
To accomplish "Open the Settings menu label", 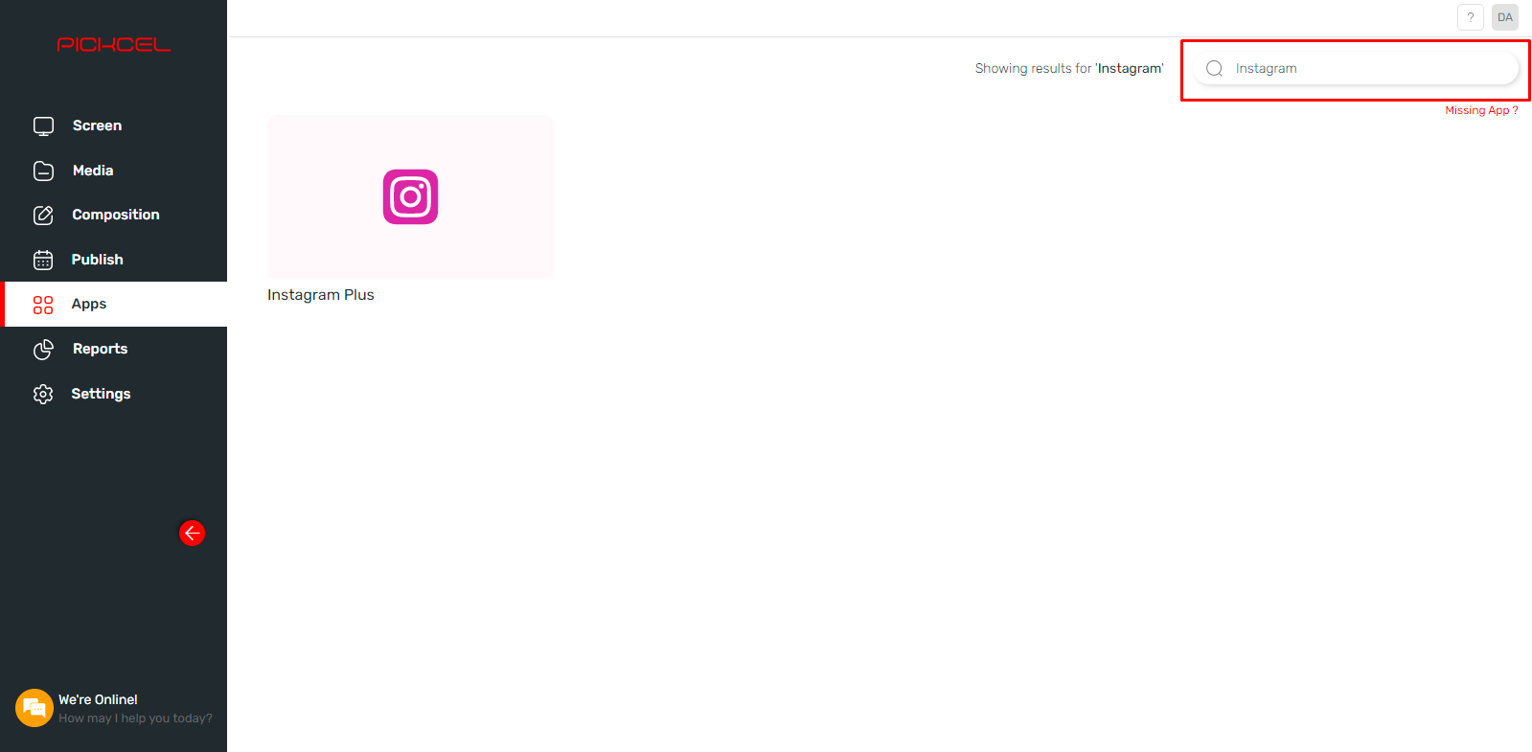I will point(101,394).
